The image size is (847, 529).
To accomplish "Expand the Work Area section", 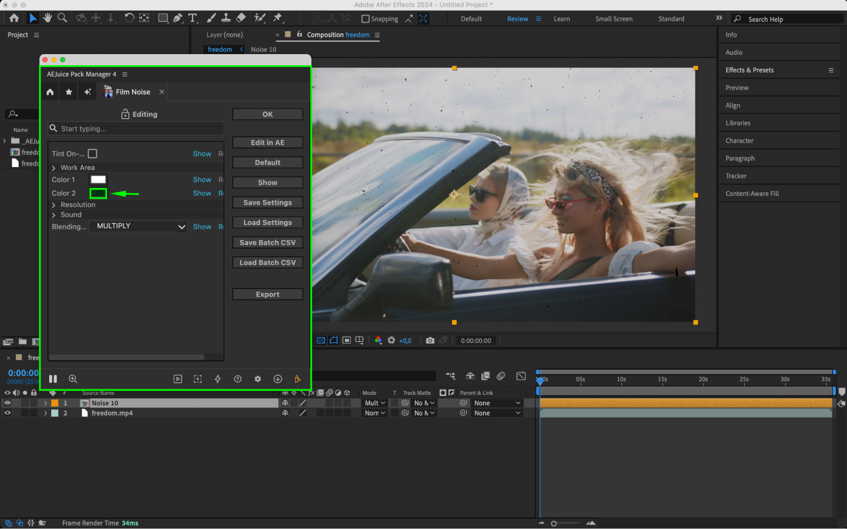I will tap(54, 168).
